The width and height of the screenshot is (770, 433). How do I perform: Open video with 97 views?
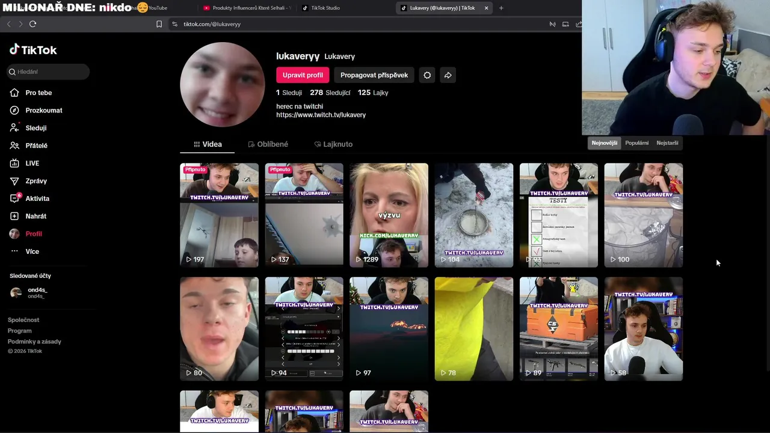[x=389, y=328]
